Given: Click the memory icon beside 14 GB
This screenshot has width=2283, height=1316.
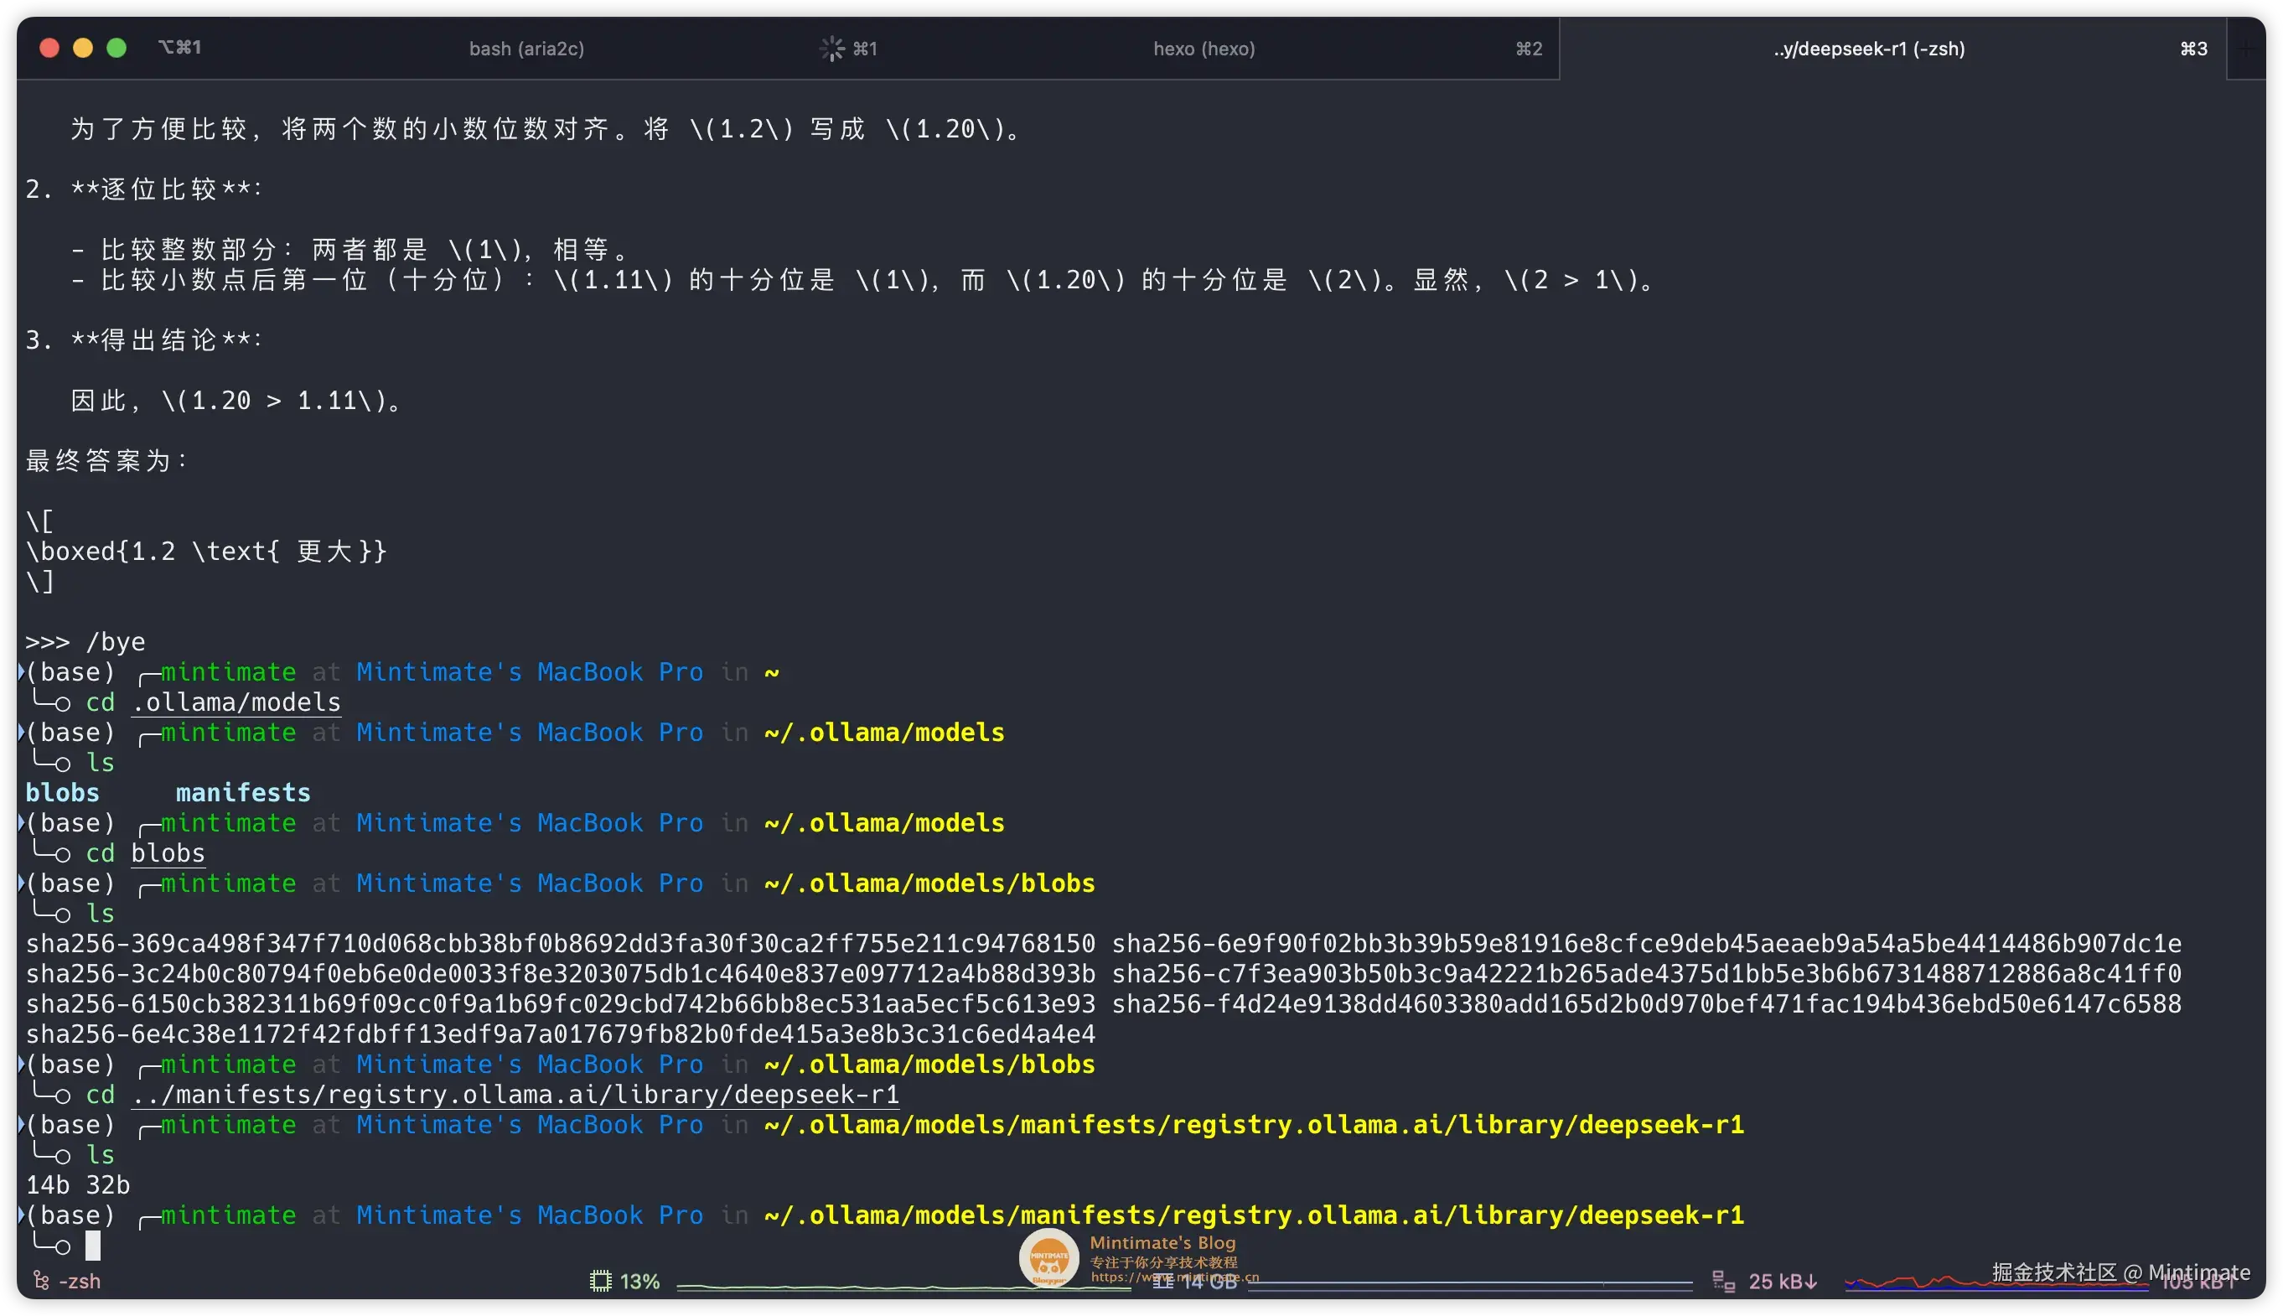Looking at the screenshot, I should [1163, 1282].
